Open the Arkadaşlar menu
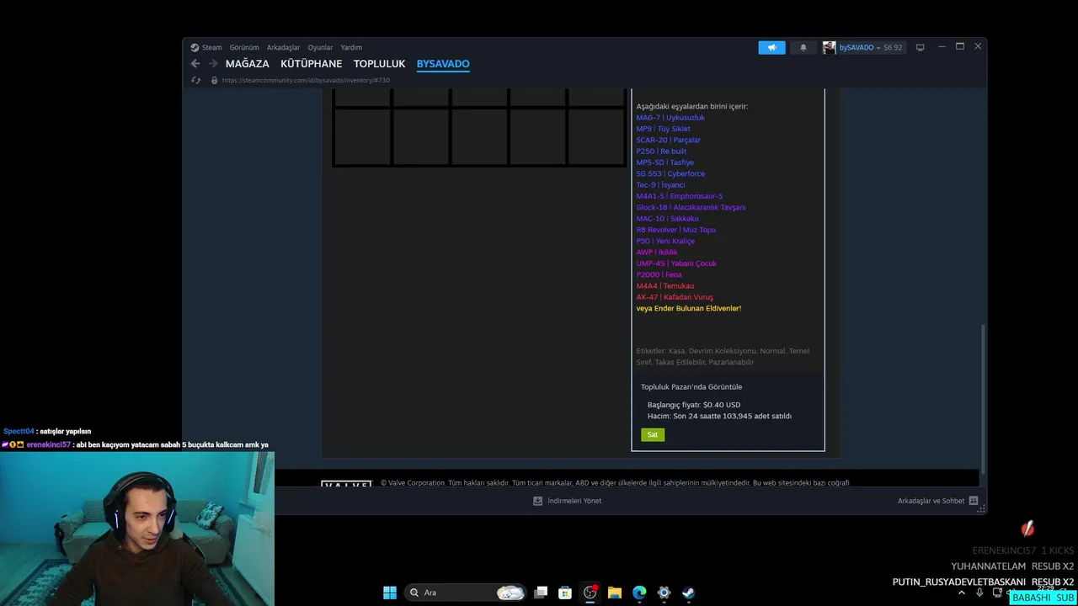This screenshot has height=606, width=1078. [x=283, y=47]
